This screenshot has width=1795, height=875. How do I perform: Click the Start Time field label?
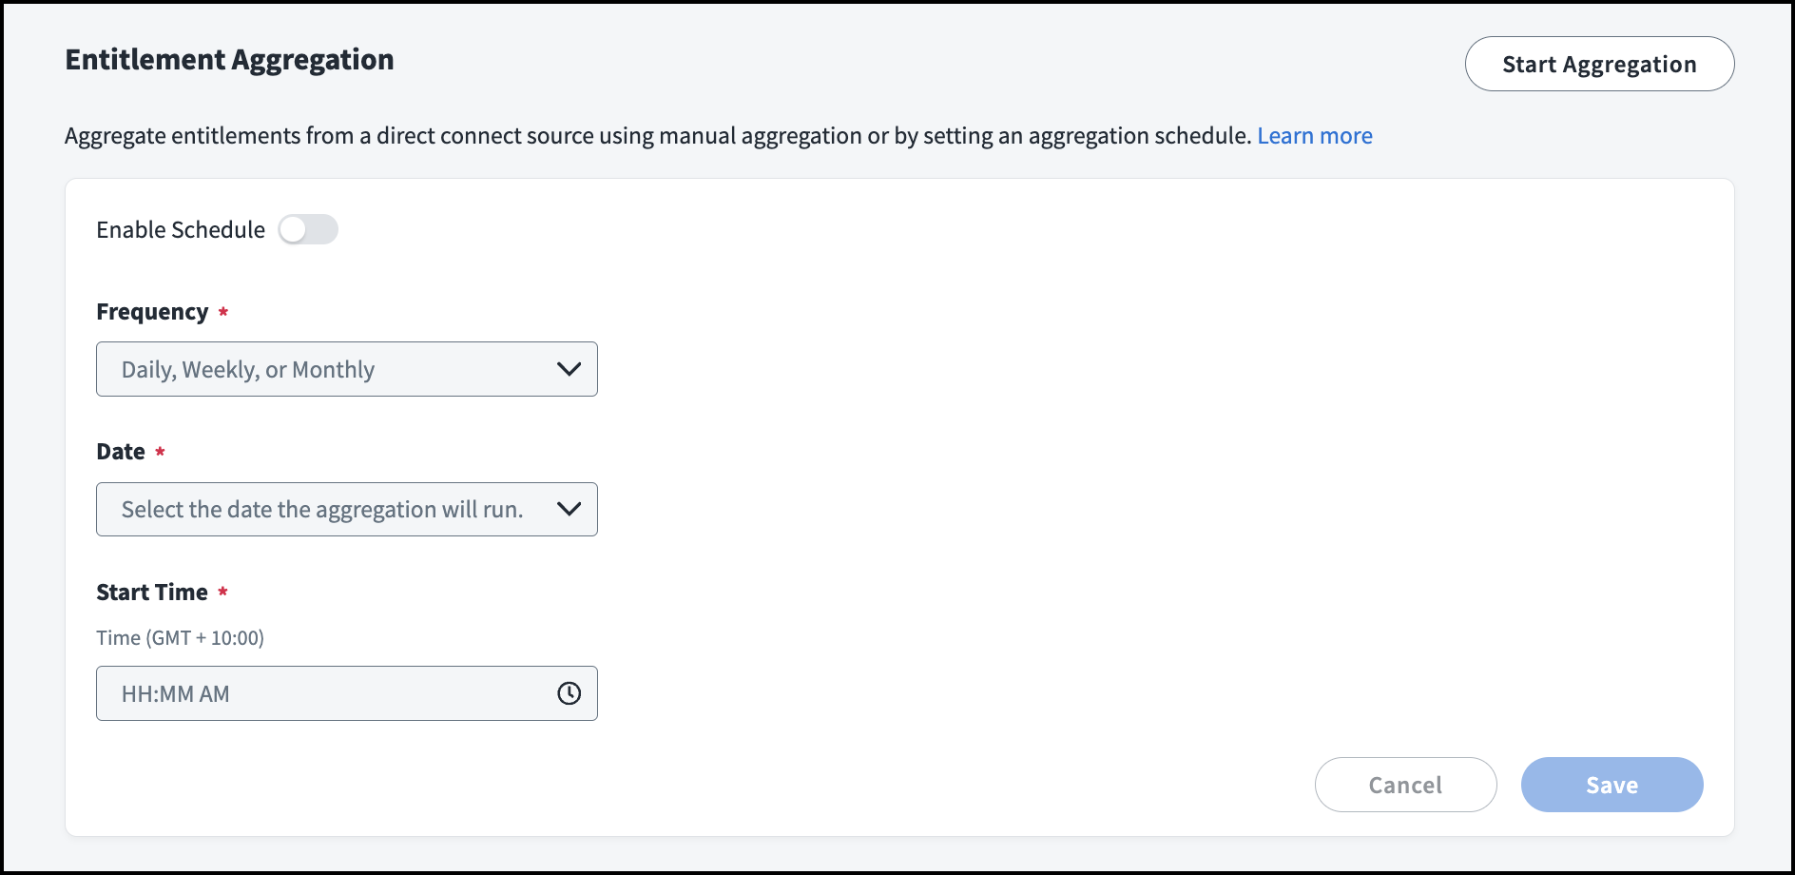pos(152,593)
